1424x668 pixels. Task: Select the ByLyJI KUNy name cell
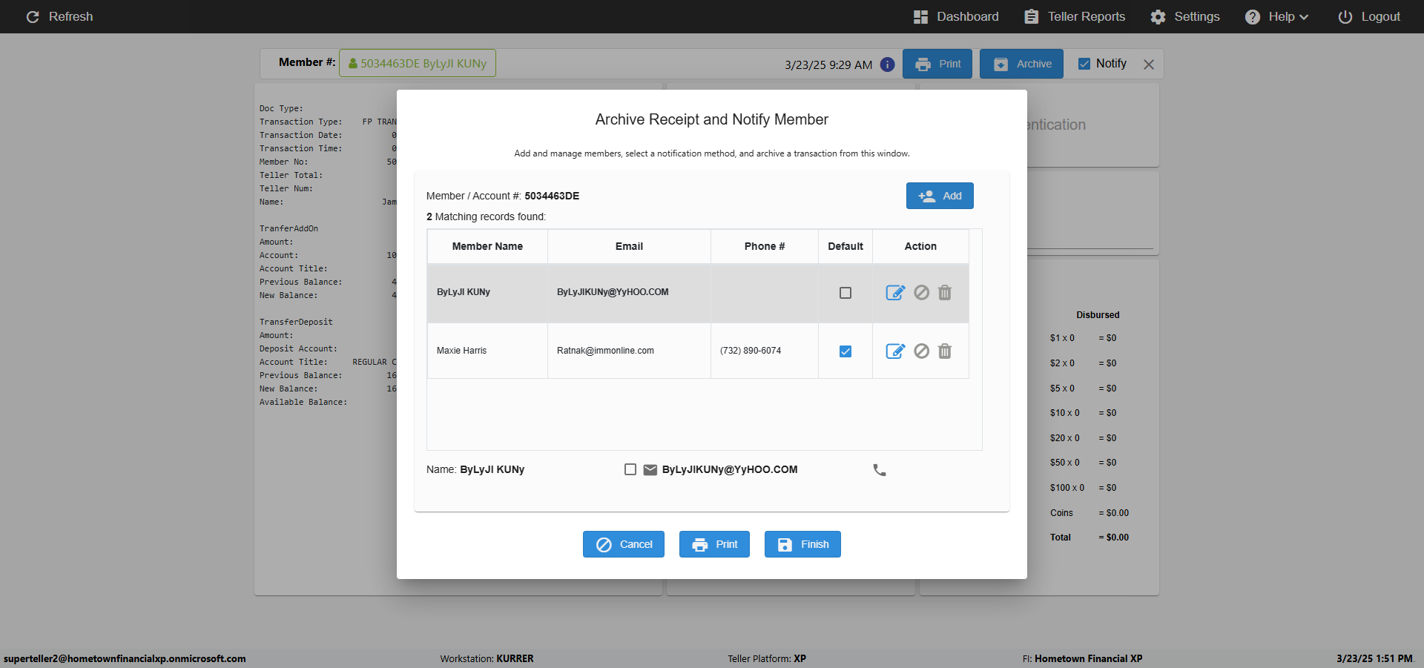click(x=488, y=293)
